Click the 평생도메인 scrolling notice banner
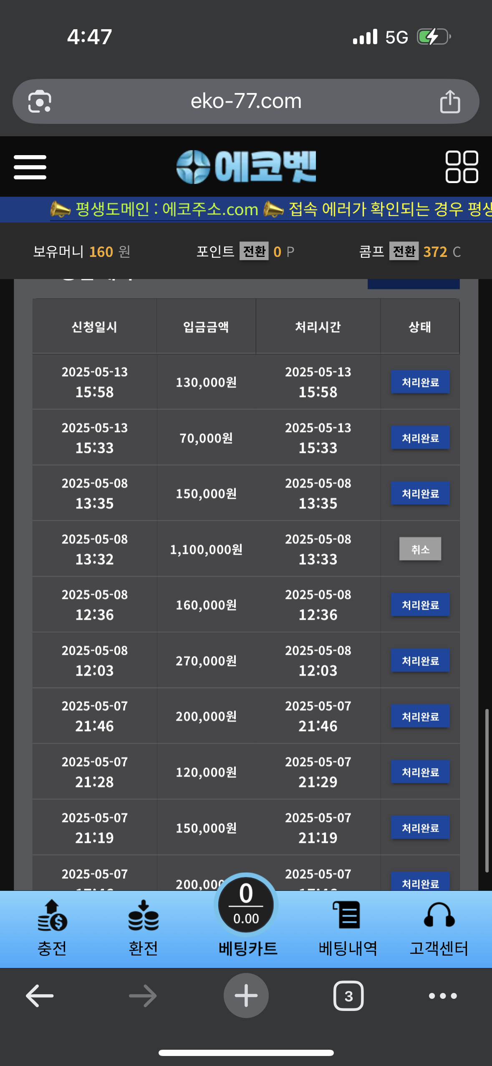Viewport: 492px width, 1066px height. [x=246, y=209]
